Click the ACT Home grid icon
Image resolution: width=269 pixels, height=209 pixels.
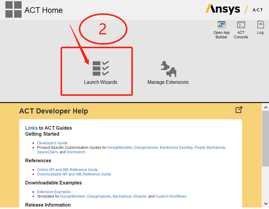coord(13,9)
